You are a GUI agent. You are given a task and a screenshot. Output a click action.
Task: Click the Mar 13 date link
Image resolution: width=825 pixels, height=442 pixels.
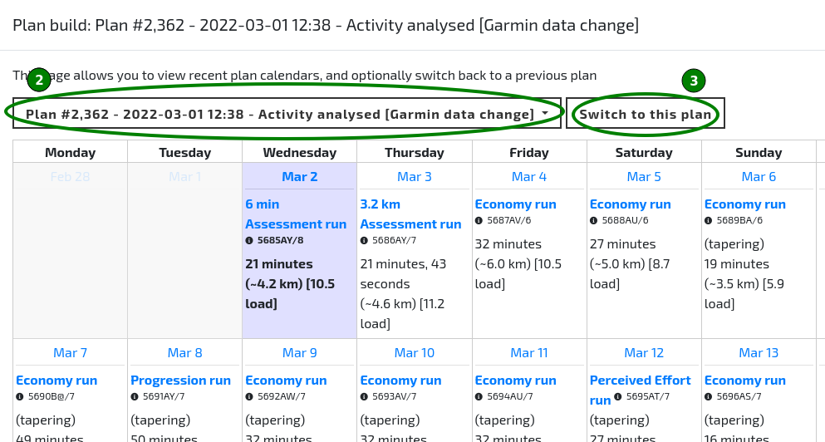coord(759,352)
